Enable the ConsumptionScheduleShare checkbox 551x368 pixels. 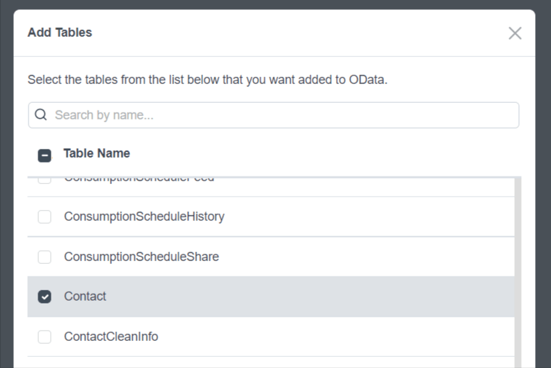coord(45,257)
